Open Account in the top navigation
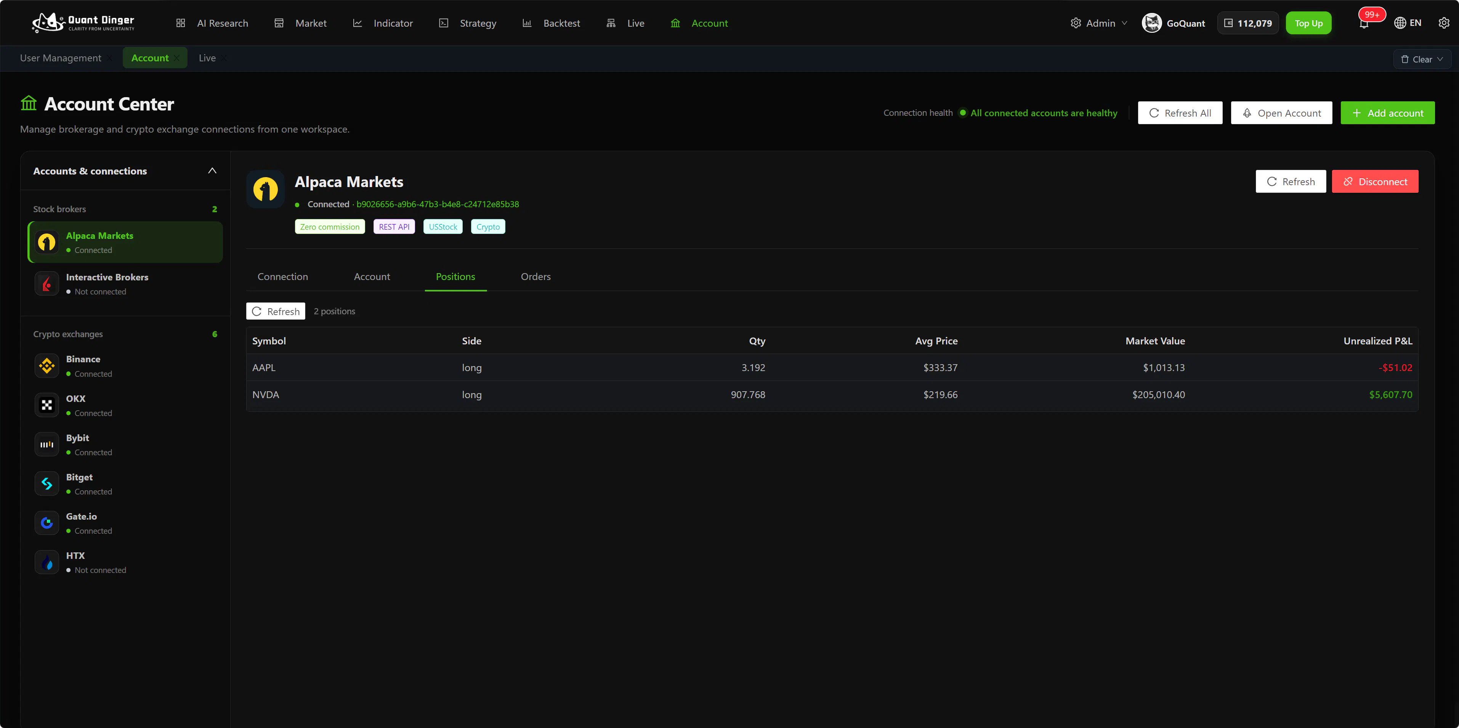The image size is (1459, 728). pyautogui.click(x=699, y=23)
